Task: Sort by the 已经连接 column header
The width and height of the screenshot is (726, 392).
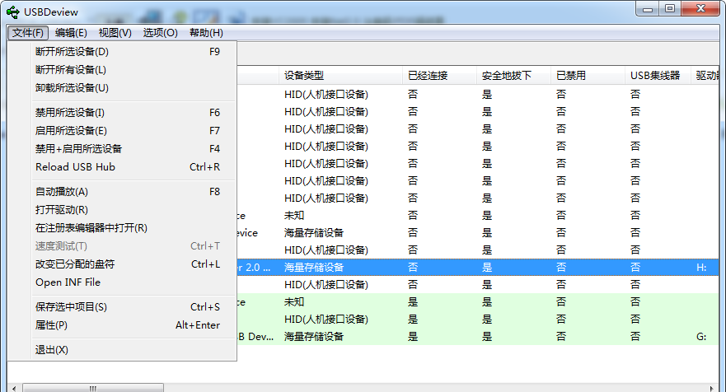Action: [x=439, y=76]
